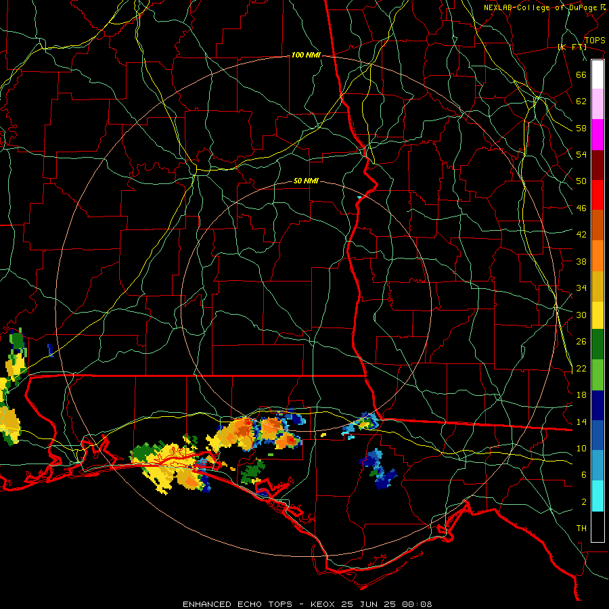Click the legend value '38'
The height and width of the screenshot is (609, 609).
(x=581, y=261)
